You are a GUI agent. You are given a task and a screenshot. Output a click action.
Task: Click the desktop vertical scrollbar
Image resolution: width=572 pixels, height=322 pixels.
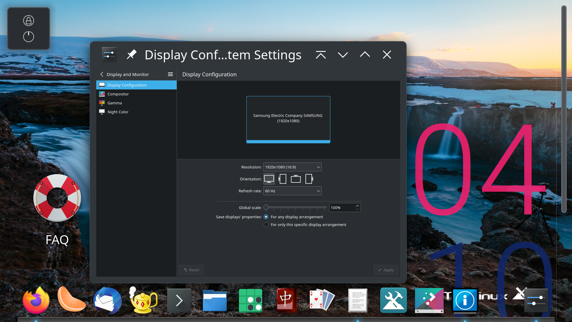click(564, 109)
